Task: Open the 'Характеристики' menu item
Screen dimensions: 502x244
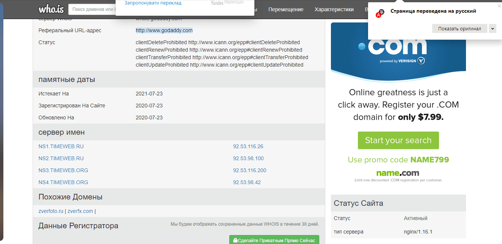Action: tap(334, 9)
